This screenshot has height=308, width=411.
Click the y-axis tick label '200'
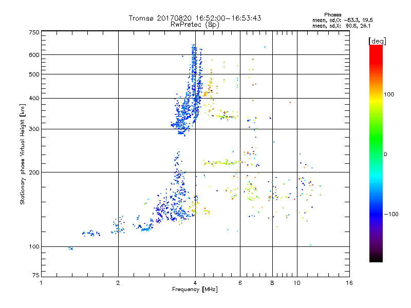point(34,172)
